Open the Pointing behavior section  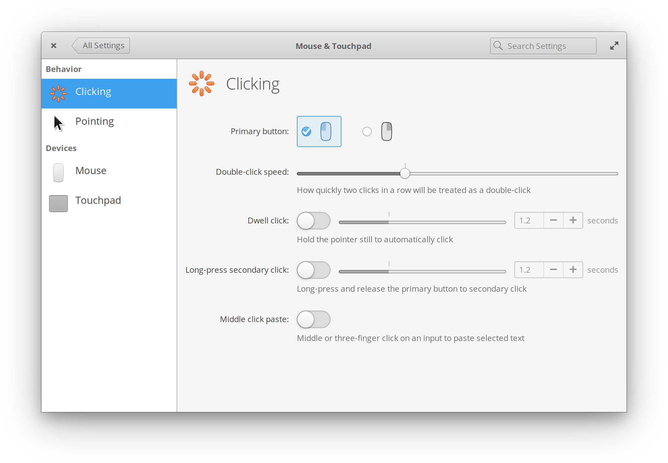coord(95,121)
